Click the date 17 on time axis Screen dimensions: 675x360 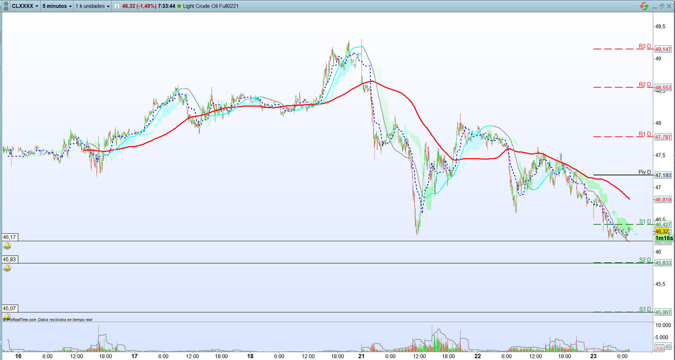(134, 356)
